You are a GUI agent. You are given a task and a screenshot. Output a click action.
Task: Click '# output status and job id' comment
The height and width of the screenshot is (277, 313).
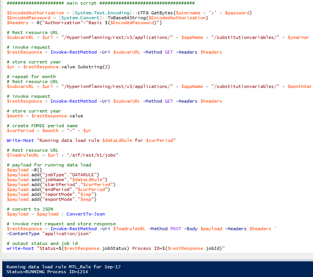(42, 244)
